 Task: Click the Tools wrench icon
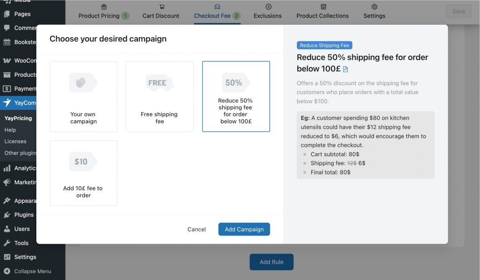point(7,243)
